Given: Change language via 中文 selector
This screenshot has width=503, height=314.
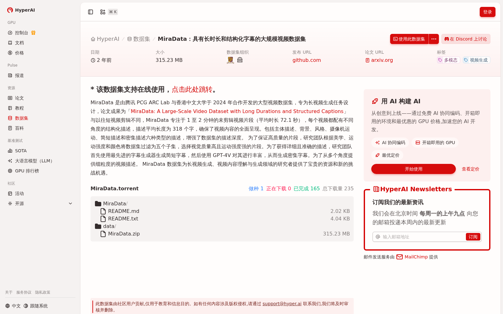Looking at the screenshot, I should (13, 306).
